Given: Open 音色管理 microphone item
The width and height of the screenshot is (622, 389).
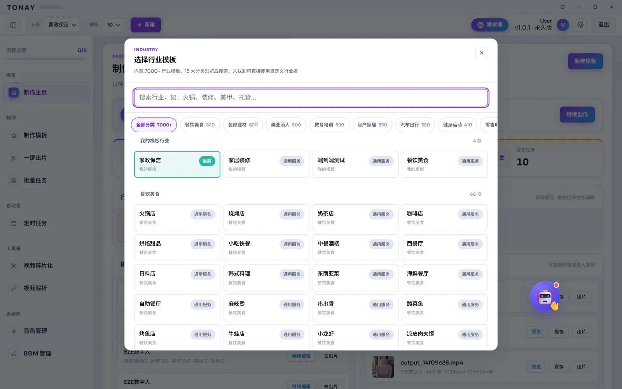Looking at the screenshot, I should click(47, 331).
